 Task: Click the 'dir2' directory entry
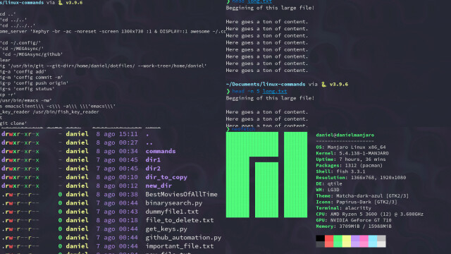pyautogui.click(x=153, y=169)
